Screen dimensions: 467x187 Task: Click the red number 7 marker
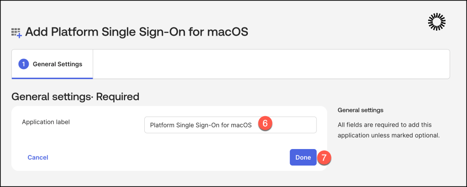coord(324,157)
